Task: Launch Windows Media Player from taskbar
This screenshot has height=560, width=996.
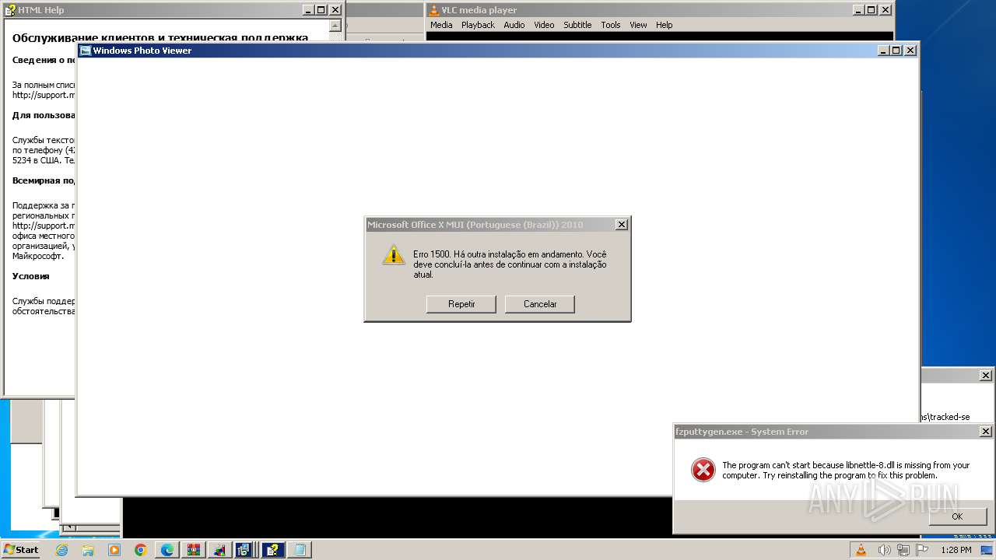Action: (114, 550)
